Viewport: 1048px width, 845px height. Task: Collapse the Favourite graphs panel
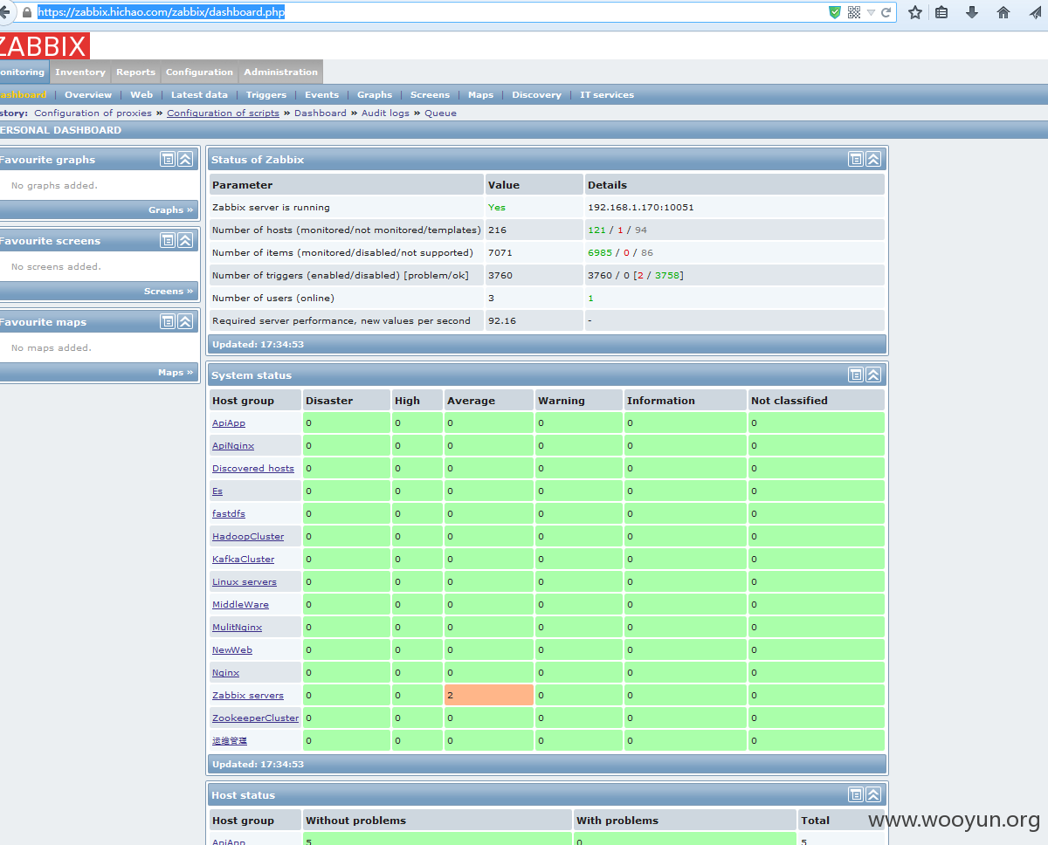pos(185,159)
